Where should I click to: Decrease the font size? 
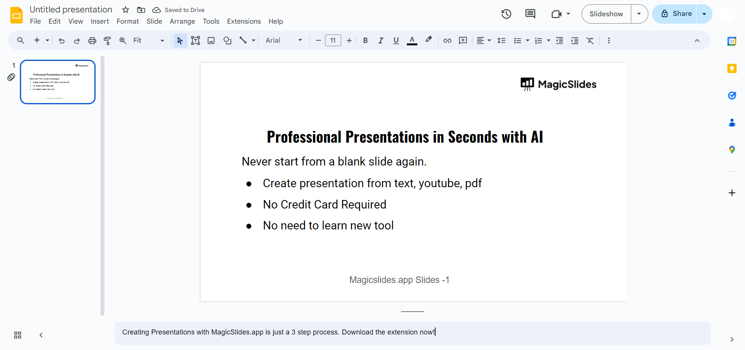click(x=318, y=40)
